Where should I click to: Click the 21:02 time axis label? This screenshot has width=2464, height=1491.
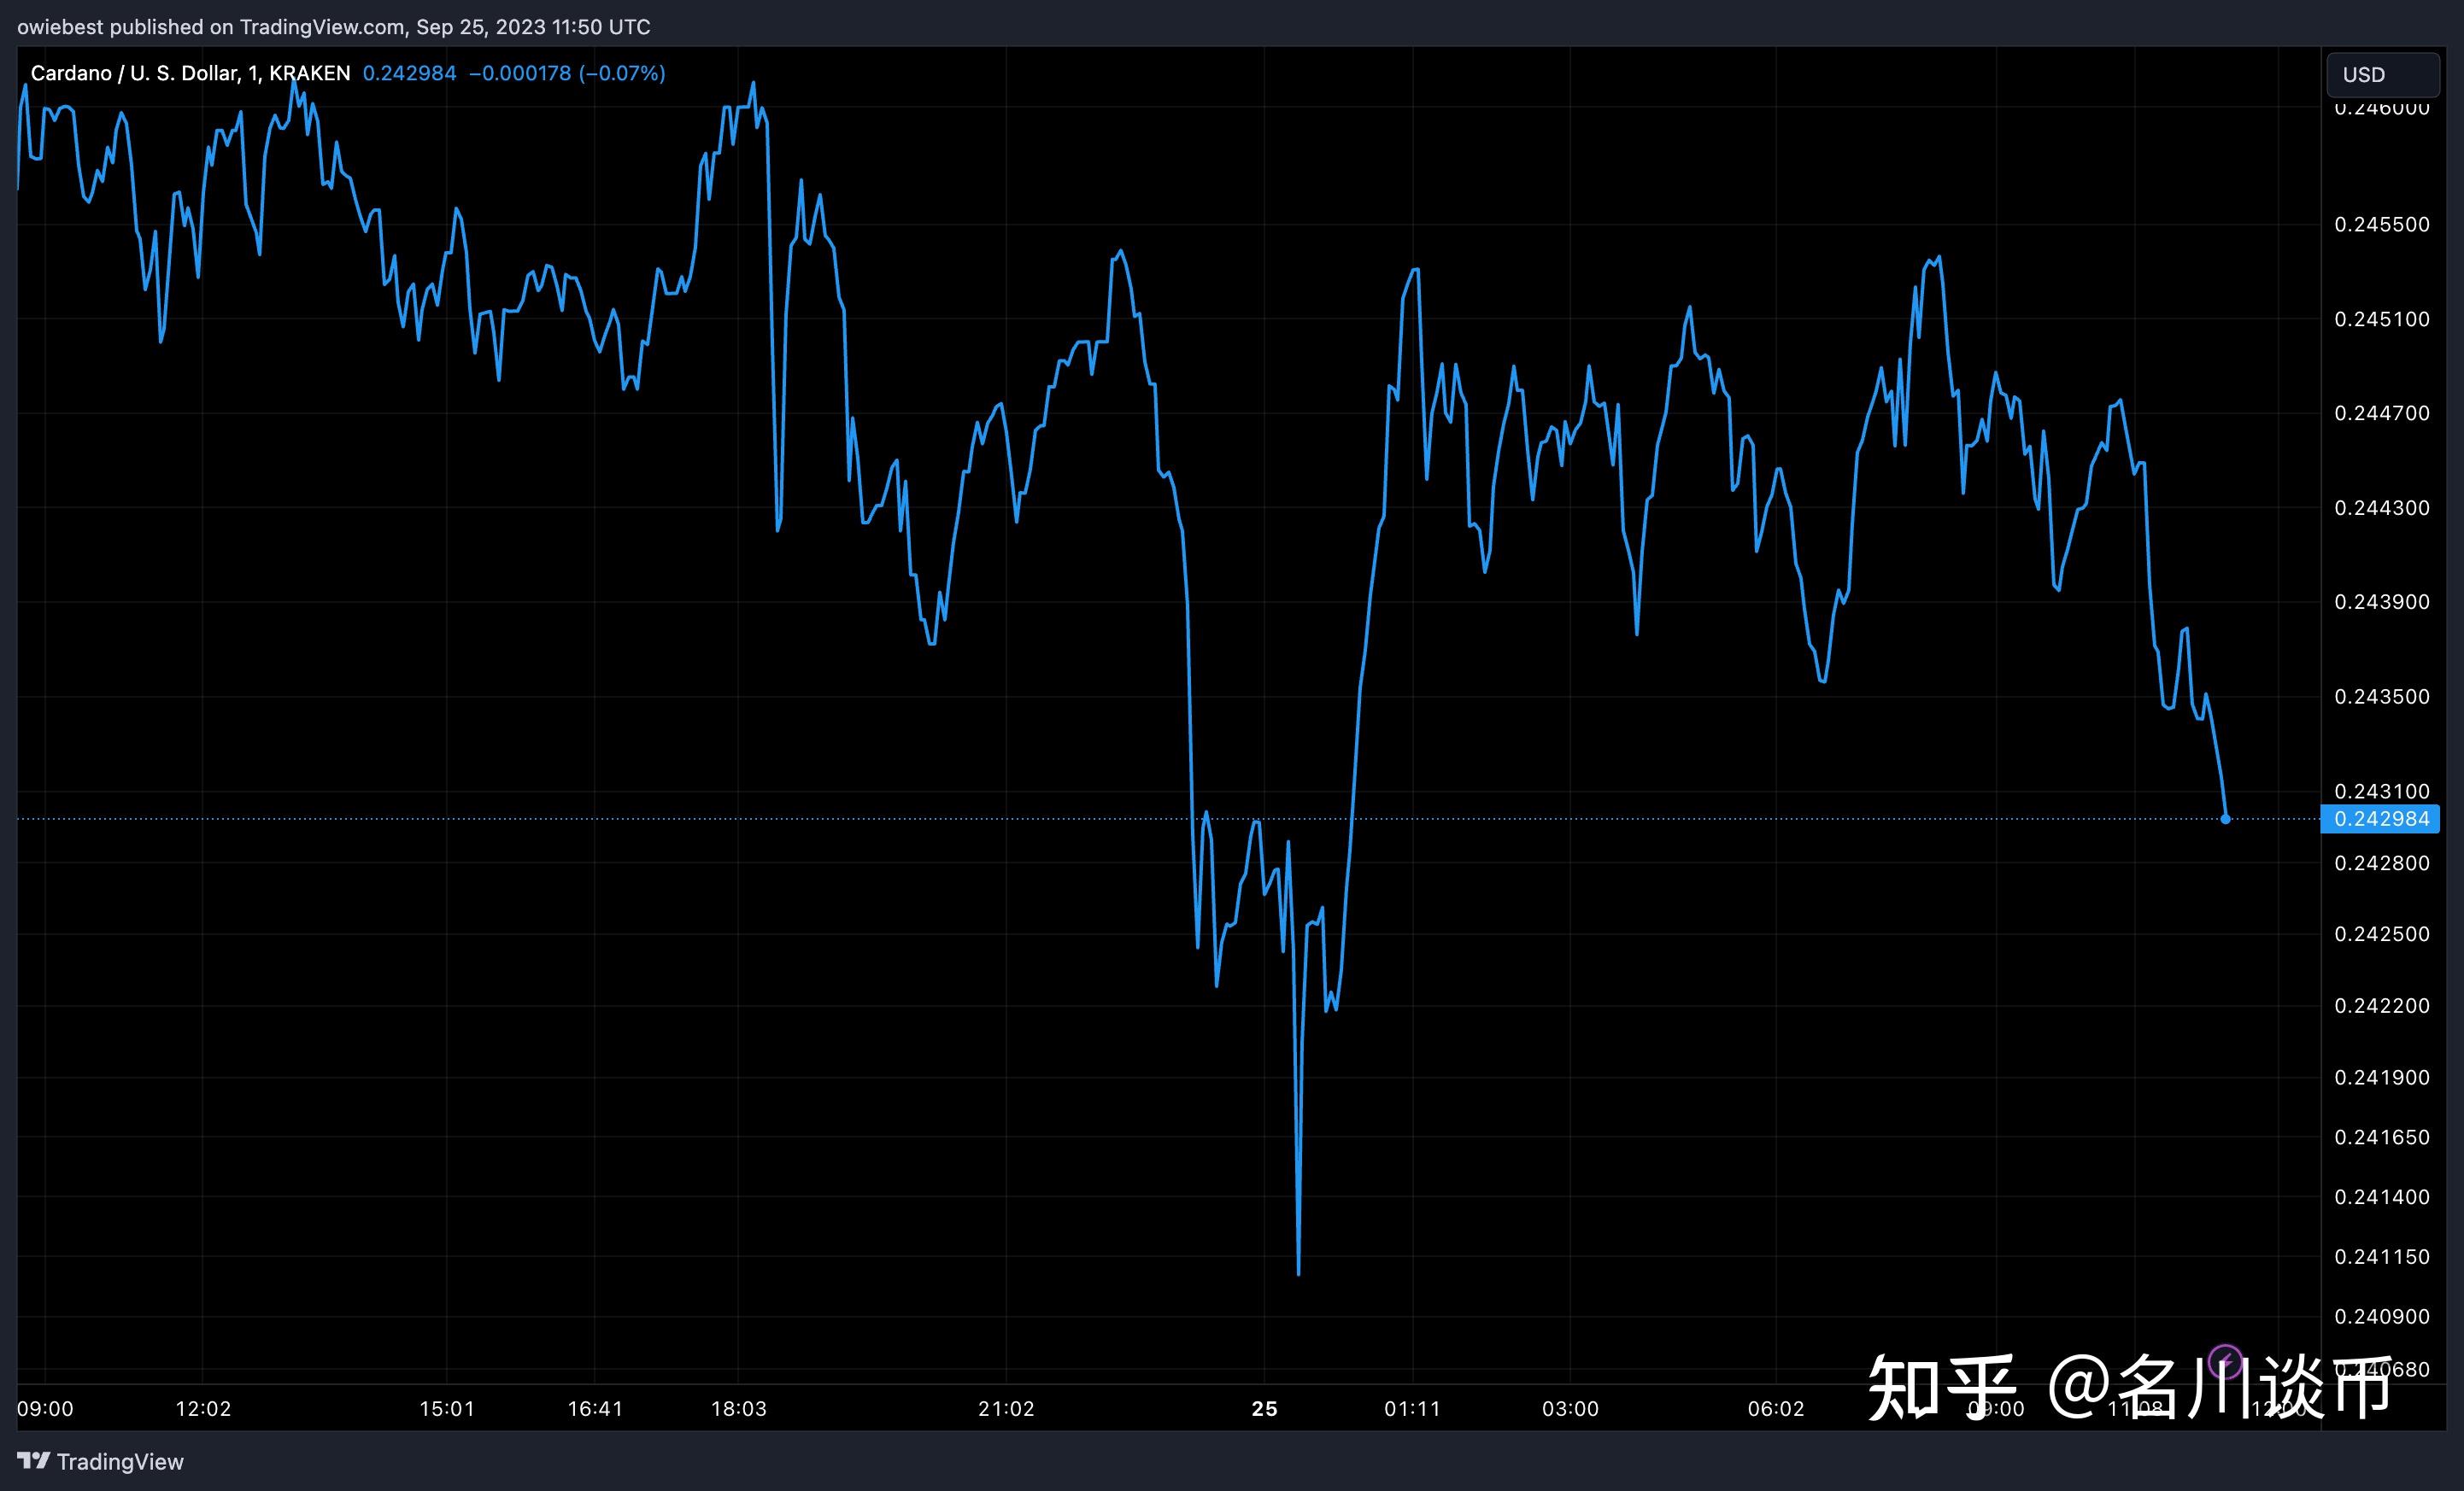point(1006,1409)
